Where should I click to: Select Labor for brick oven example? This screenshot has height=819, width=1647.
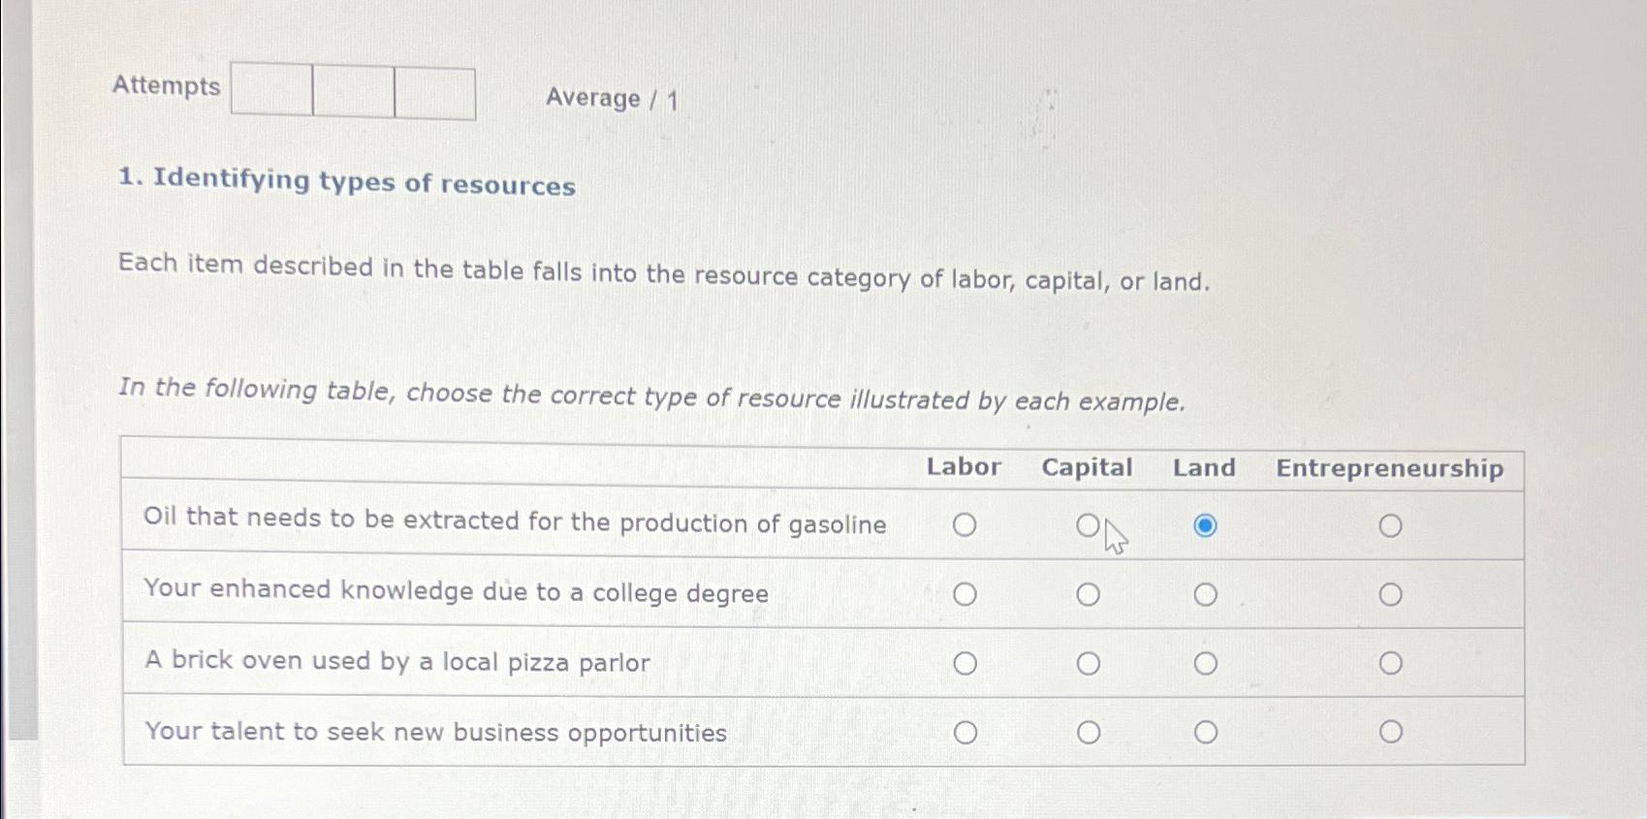click(x=966, y=662)
